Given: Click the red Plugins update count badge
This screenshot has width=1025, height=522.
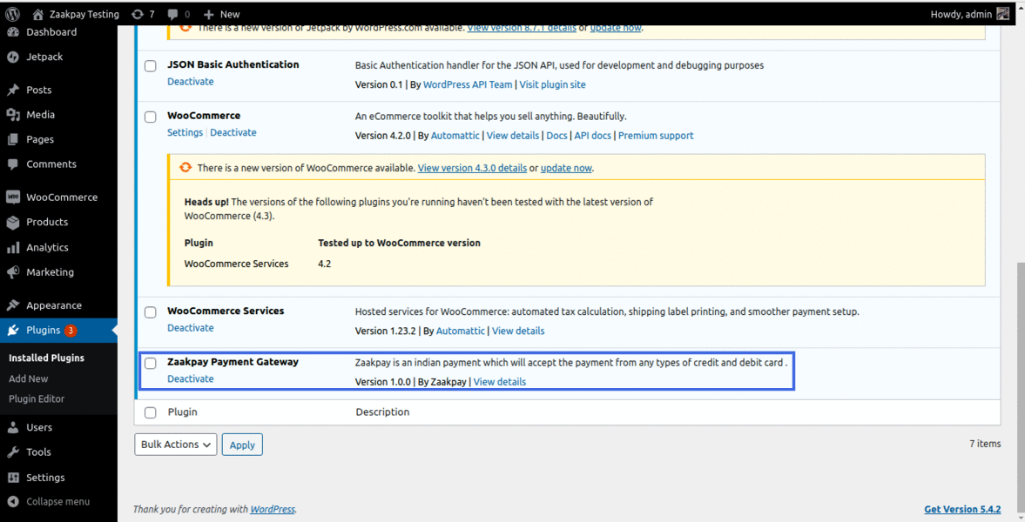Looking at the screenshot, I should tap(71, 331).
